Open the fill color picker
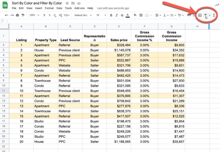 click(x=135, y=15)
